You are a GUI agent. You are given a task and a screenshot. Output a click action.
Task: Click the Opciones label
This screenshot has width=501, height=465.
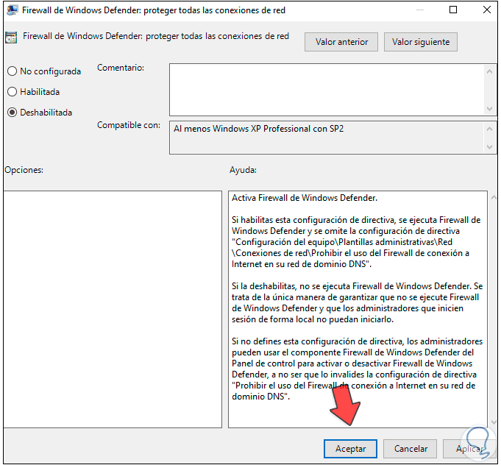click(x=24, y=170)
